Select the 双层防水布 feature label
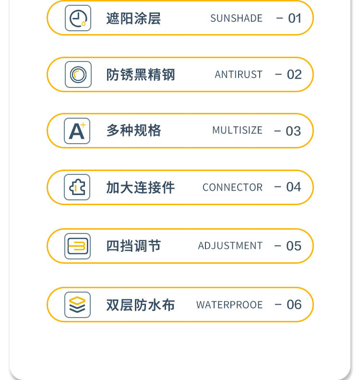360x380 pixels. click(x=141, y=305)
